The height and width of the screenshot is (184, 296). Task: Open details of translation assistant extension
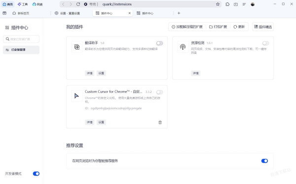click(90, 73)
